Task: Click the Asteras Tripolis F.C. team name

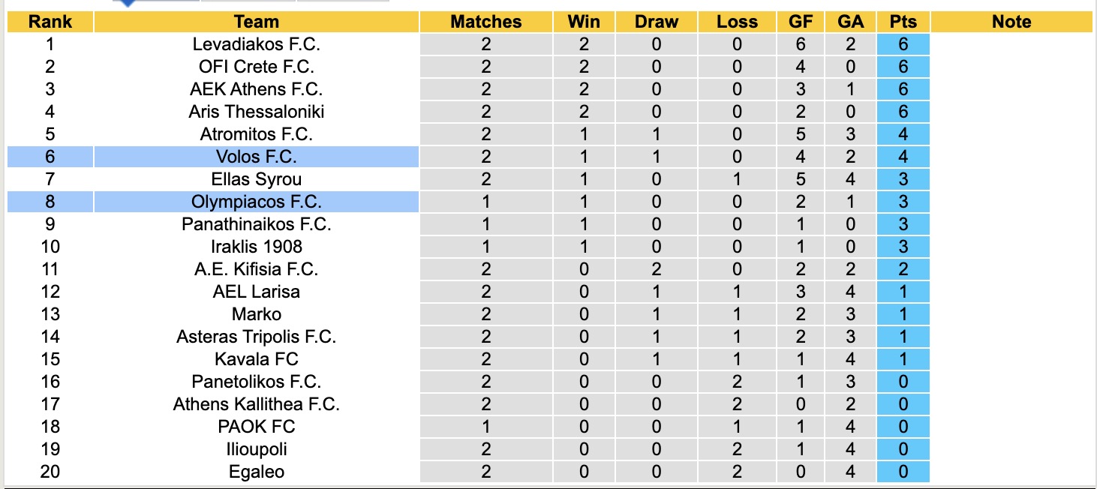Action: tap(256, 337)
